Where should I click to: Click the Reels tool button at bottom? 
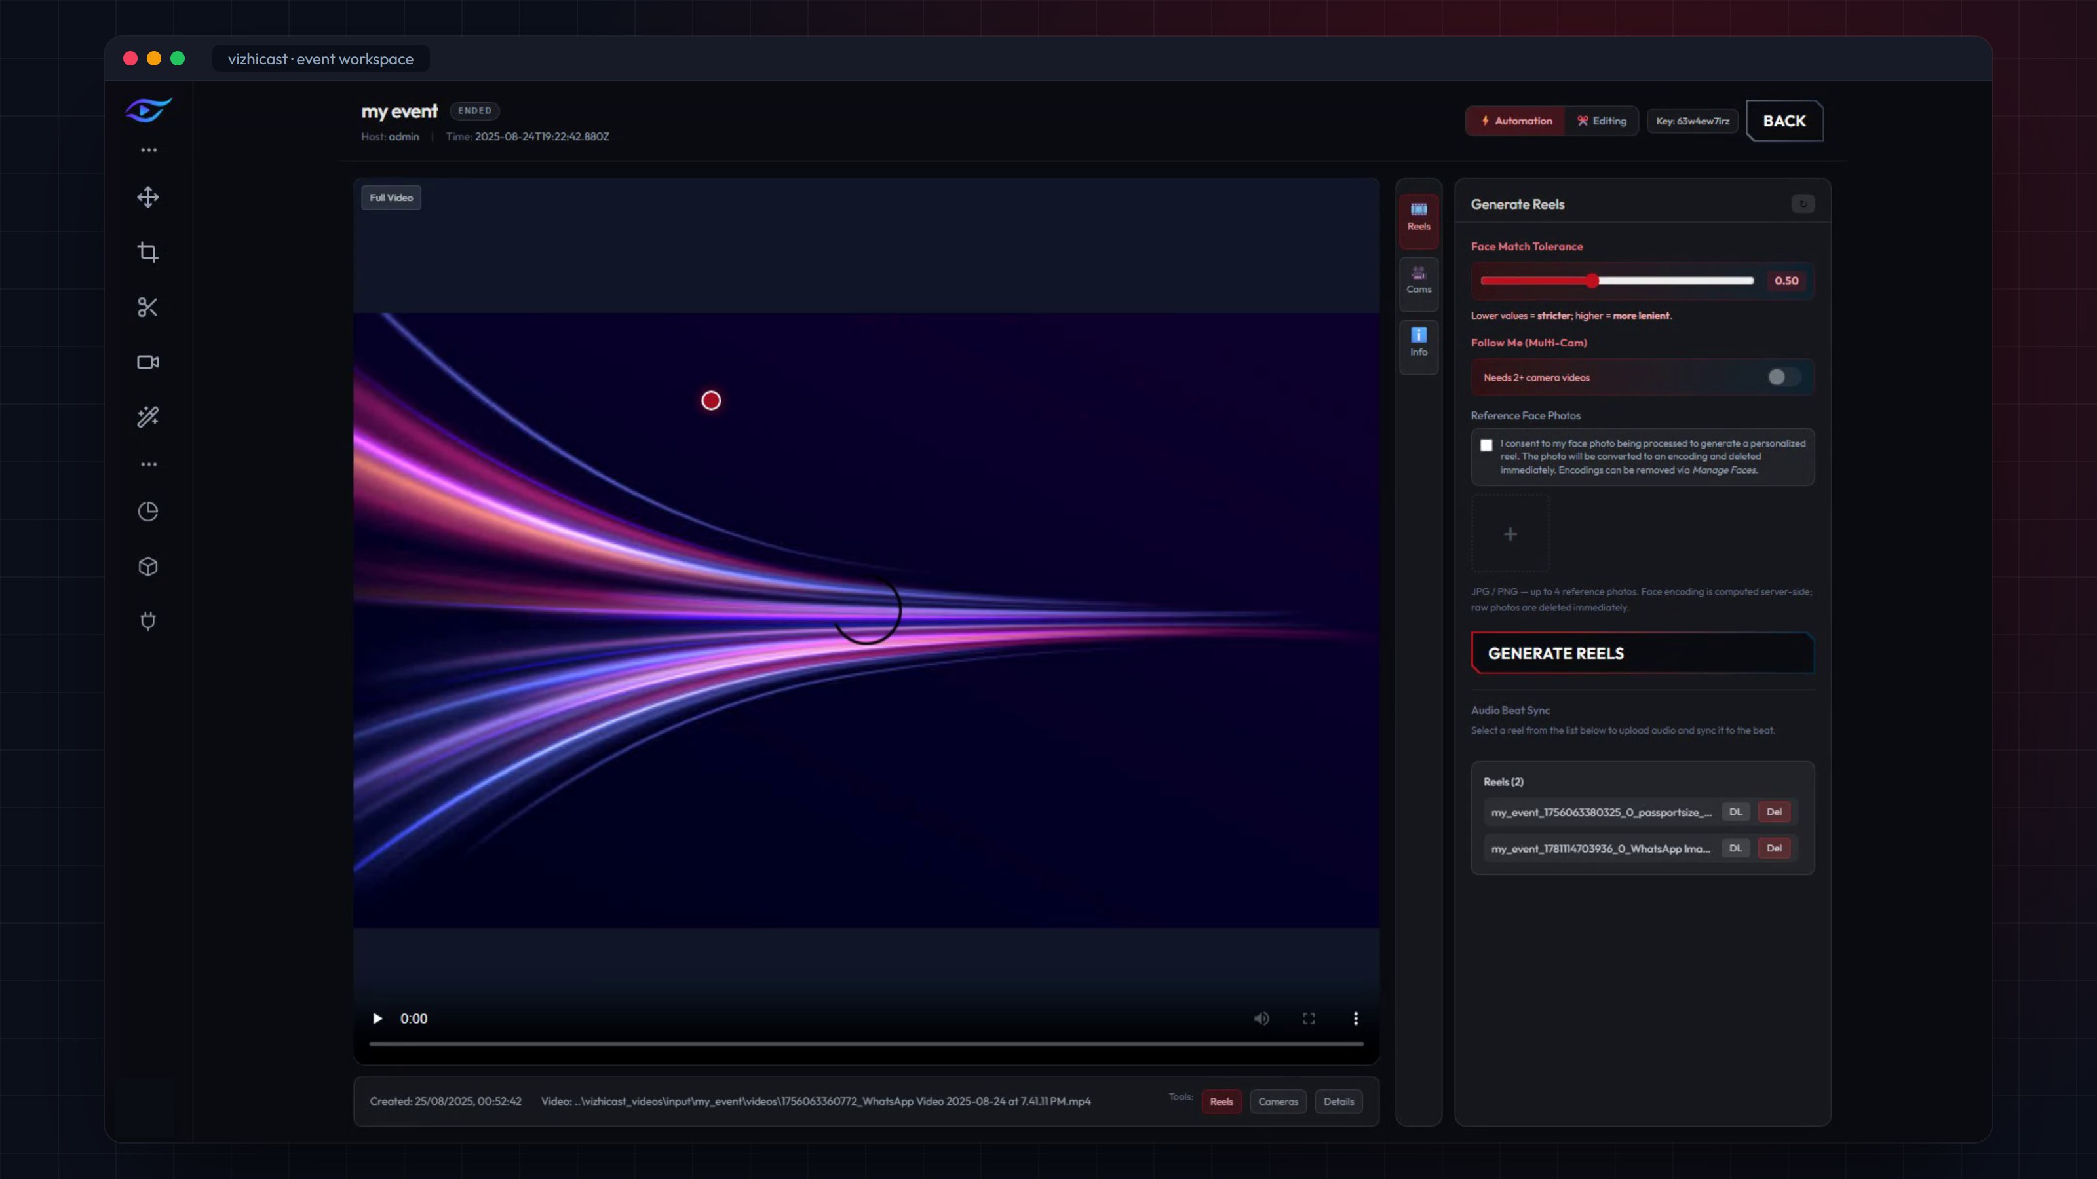pyautogui.click(x=1221, y=1102)
